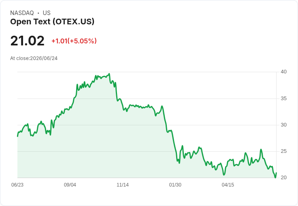
Task: Click the NASDAQ exchange label
Action: pos(22,13)
